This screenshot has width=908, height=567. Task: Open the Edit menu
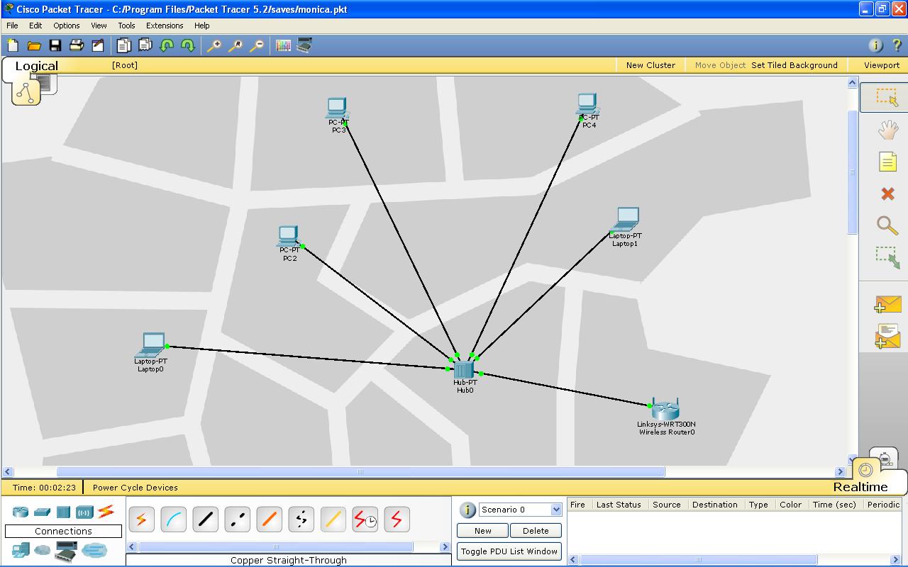click(35, 26)
